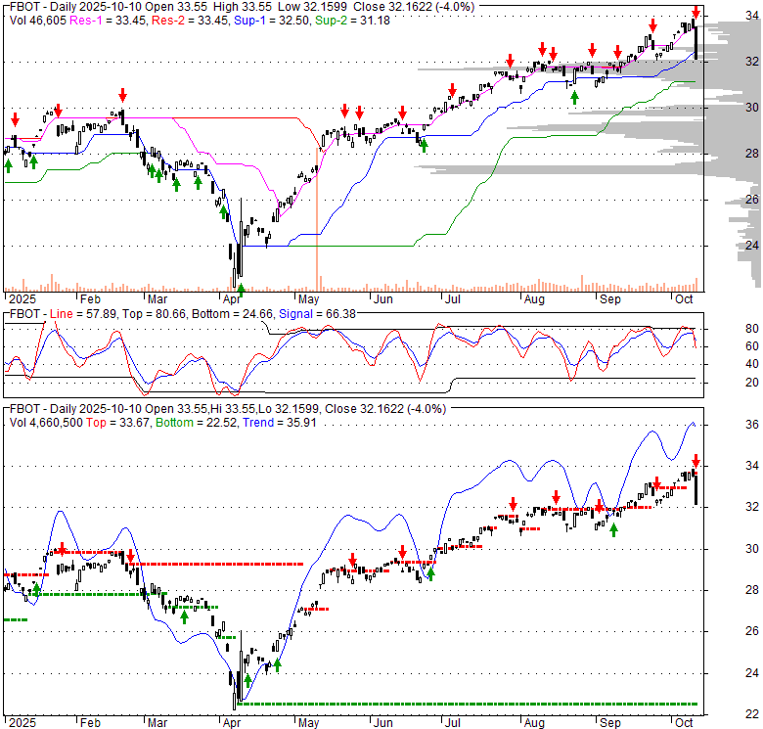Click the tall orange vertical spike in May
This screenshot has height=729, width=763.
[x=317, y=215]
